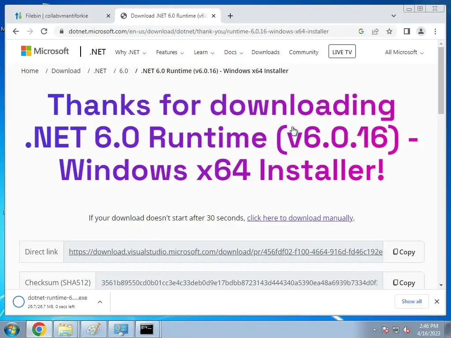Click Show all downloads
This screenshot has height=338, width=451.
pyautogui.click(x=412, y=301)
